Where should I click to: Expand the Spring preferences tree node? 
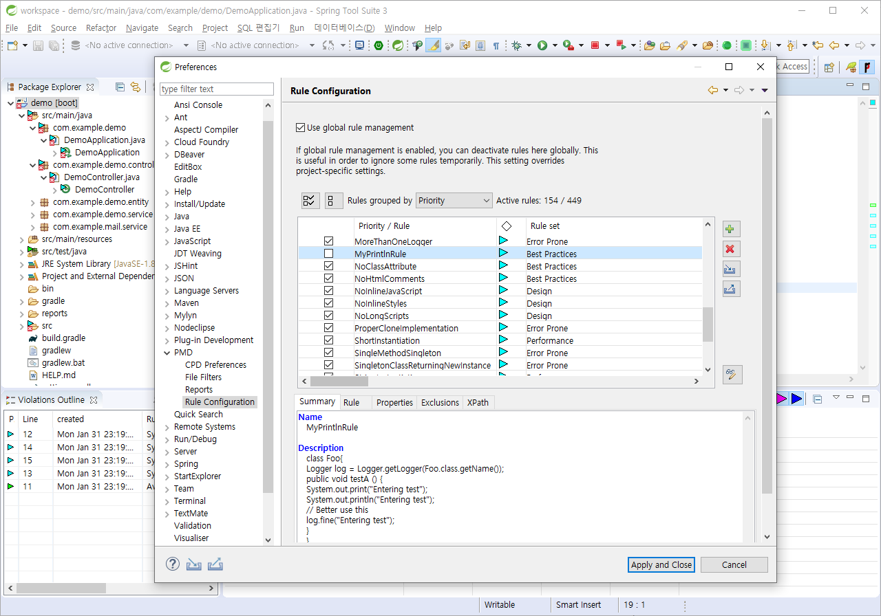(x=167, y=464)
